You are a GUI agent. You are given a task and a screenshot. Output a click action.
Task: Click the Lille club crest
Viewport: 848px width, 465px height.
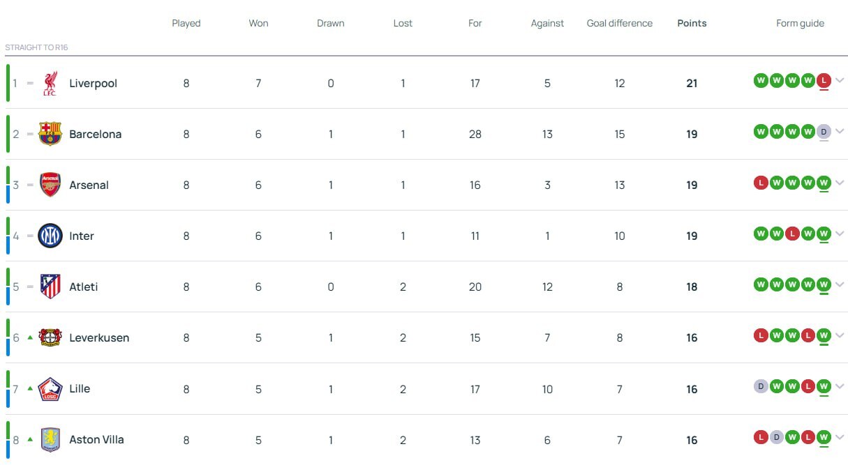point(50,388)
